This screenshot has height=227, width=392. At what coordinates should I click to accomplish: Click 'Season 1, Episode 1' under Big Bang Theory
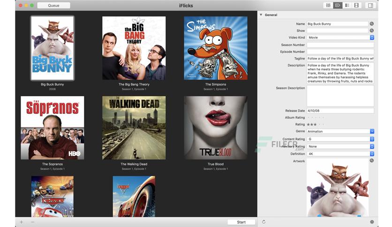[134, 89]
